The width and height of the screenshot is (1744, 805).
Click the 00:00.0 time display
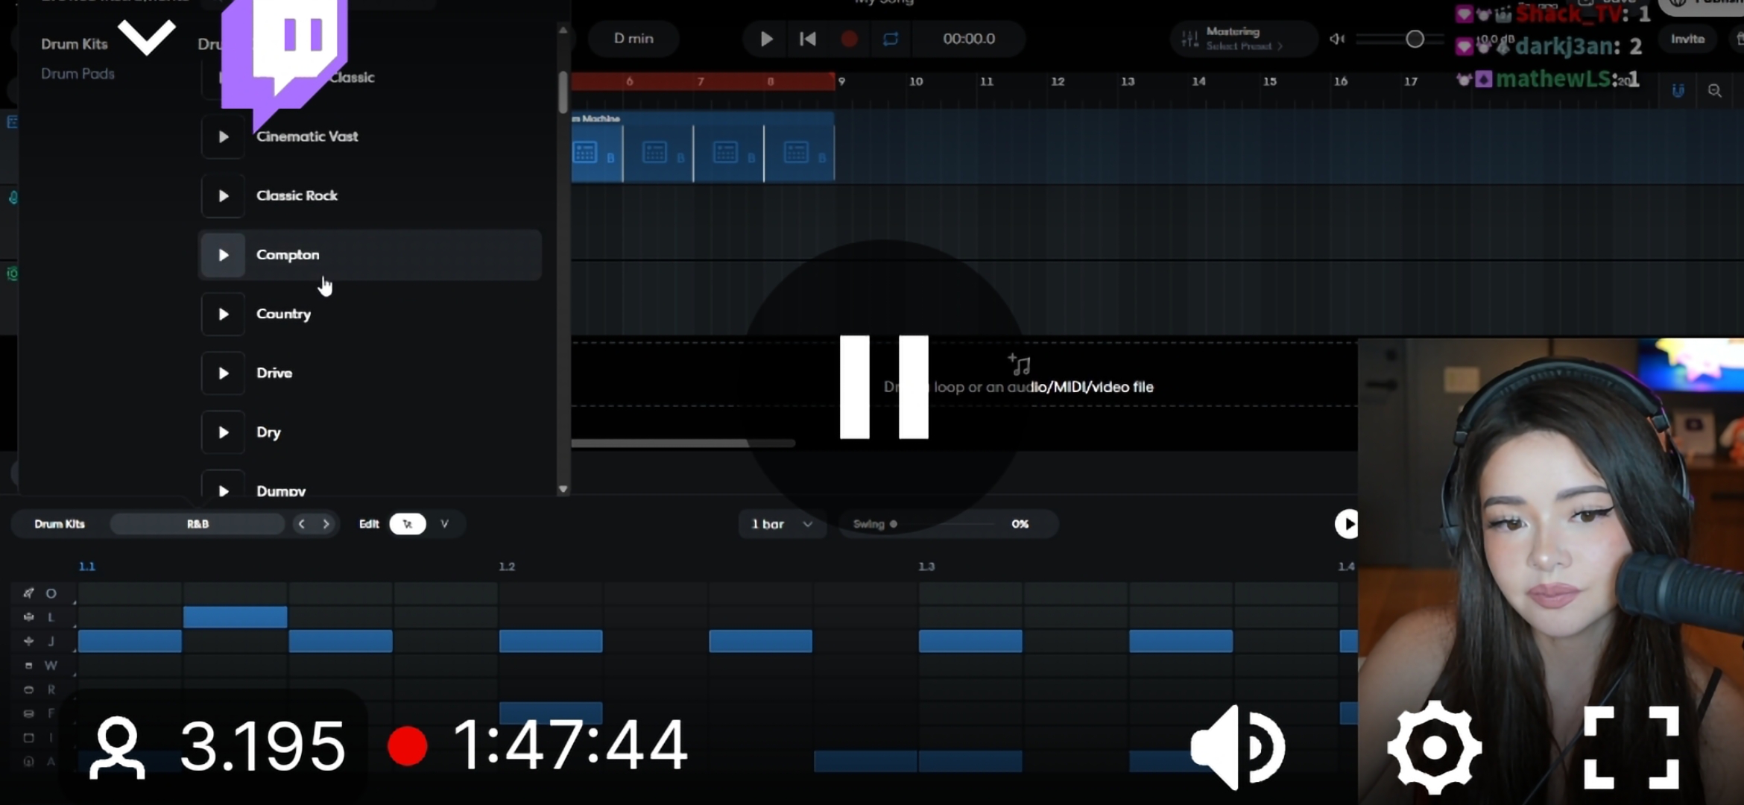tap(969, 39)
